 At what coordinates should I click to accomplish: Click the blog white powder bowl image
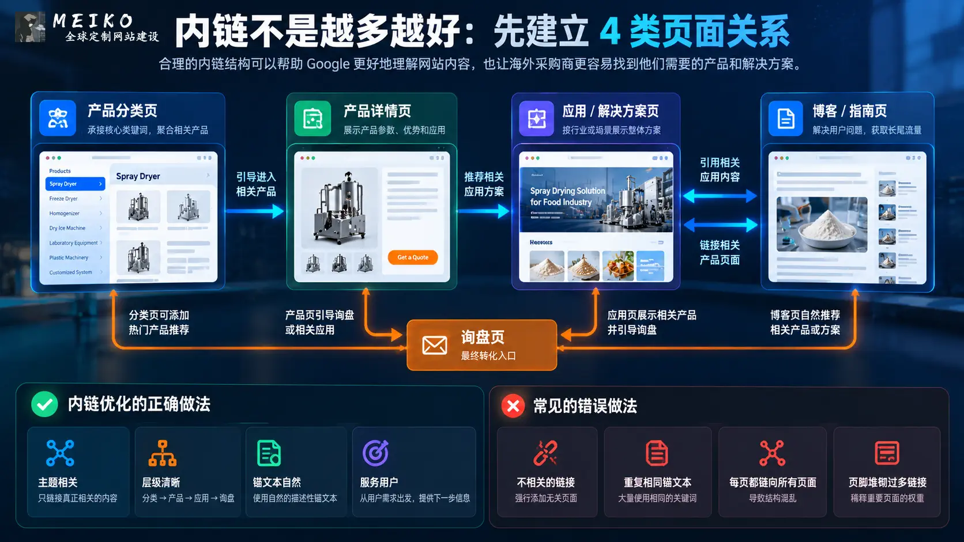[822, 225]
